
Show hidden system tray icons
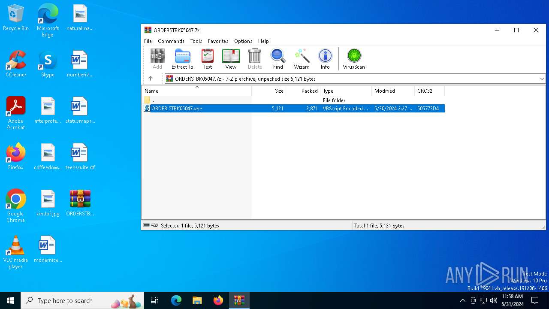(462, 300)
